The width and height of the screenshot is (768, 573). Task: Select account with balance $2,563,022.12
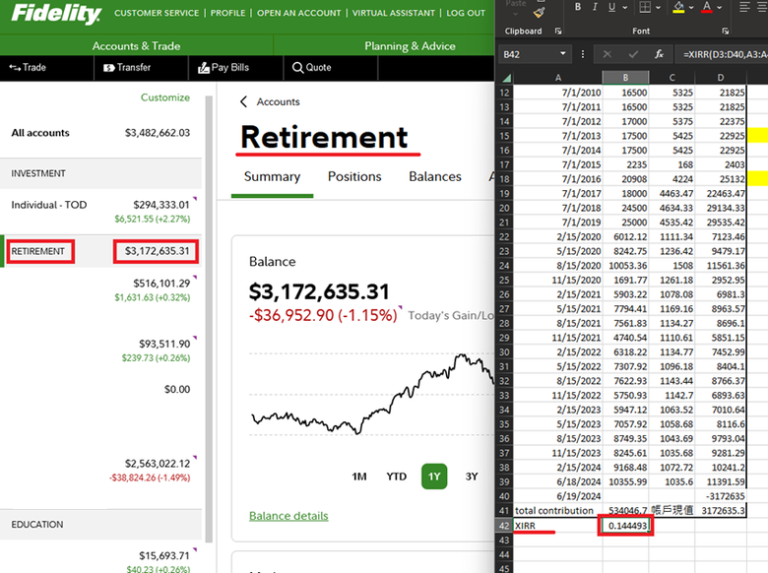point(100,471)
